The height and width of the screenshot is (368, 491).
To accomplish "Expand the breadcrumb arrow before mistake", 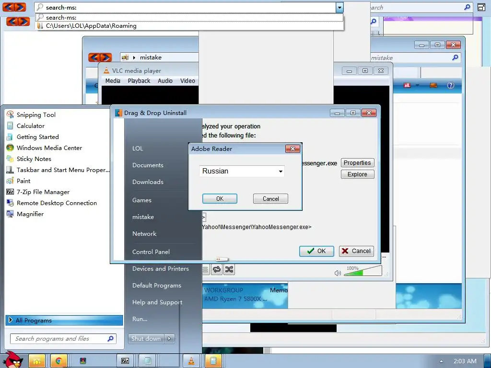I will 134,57.
